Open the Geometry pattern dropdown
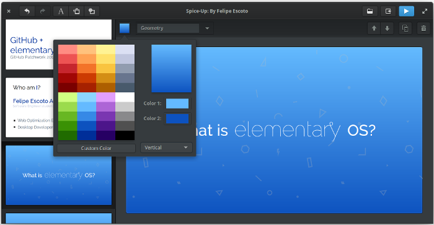The width and height of the screenshot is (434, 225). [174, 29]
